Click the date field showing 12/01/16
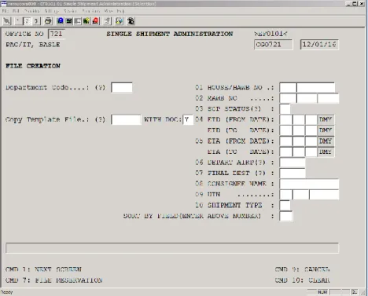Viewport: 368px width, 296px height. (x=319, y=45)
